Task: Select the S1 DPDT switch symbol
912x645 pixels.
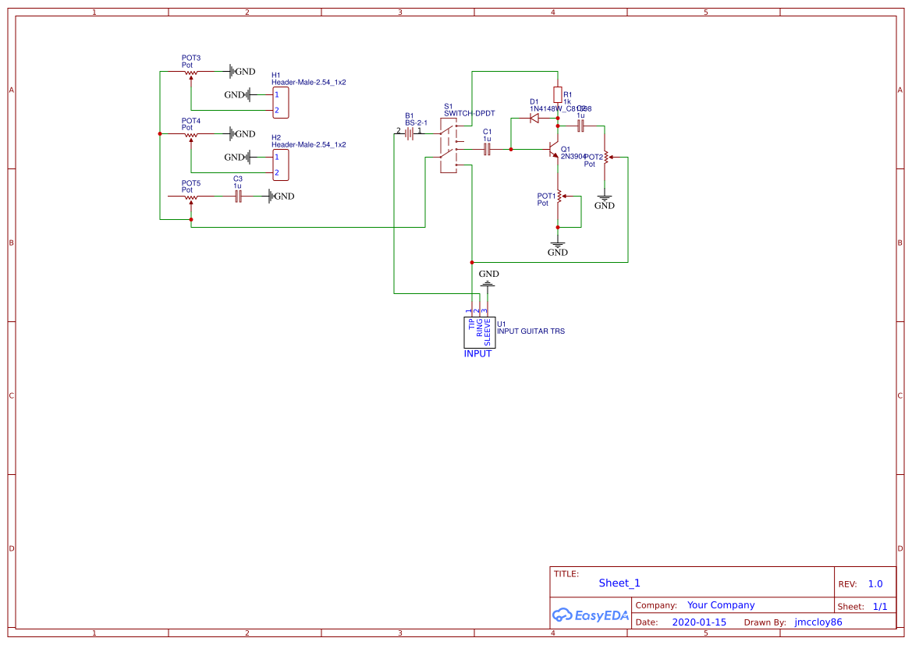Action: click(x=448, y=147)
